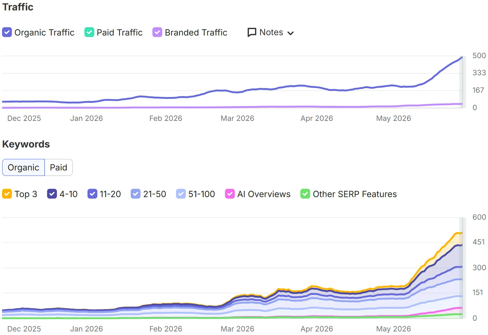The image size is (488, 335).
Task: Switch to the Paid keywords tab
Action: [x=58, y=167]
